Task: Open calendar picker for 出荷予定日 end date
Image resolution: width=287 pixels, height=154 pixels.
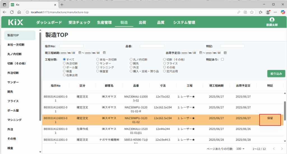Action: (225, 53)
